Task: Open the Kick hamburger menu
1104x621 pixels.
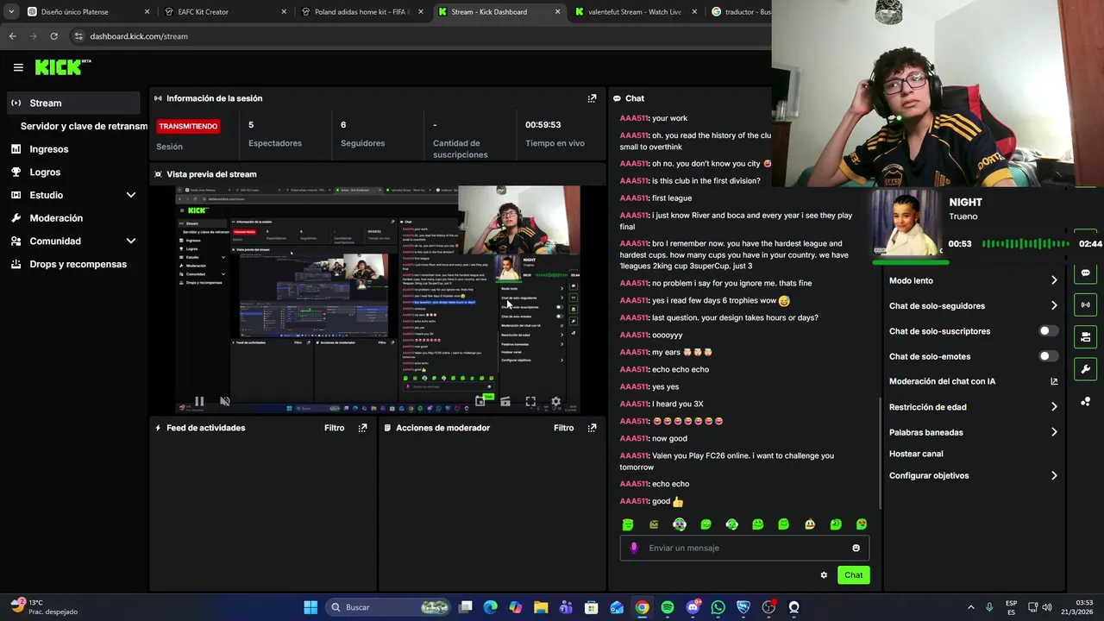Action: point(18,67)
